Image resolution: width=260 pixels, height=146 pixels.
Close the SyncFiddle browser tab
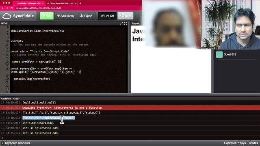point(43,3)
